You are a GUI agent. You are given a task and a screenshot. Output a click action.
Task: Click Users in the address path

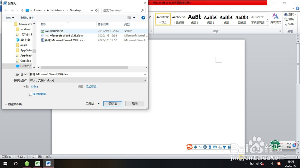tap(38, 10)
